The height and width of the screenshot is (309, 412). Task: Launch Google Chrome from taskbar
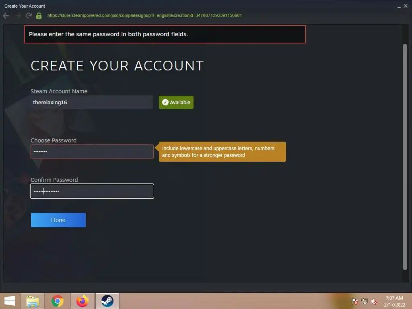tap(57, 301)
